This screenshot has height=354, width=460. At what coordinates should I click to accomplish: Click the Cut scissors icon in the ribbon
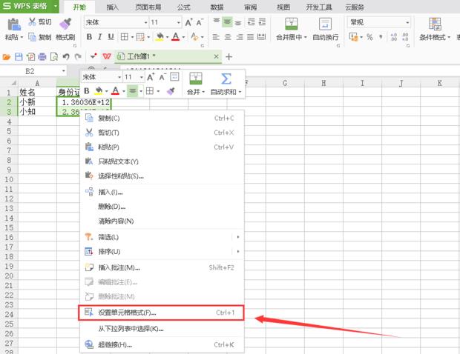click(x=32, y=21)
